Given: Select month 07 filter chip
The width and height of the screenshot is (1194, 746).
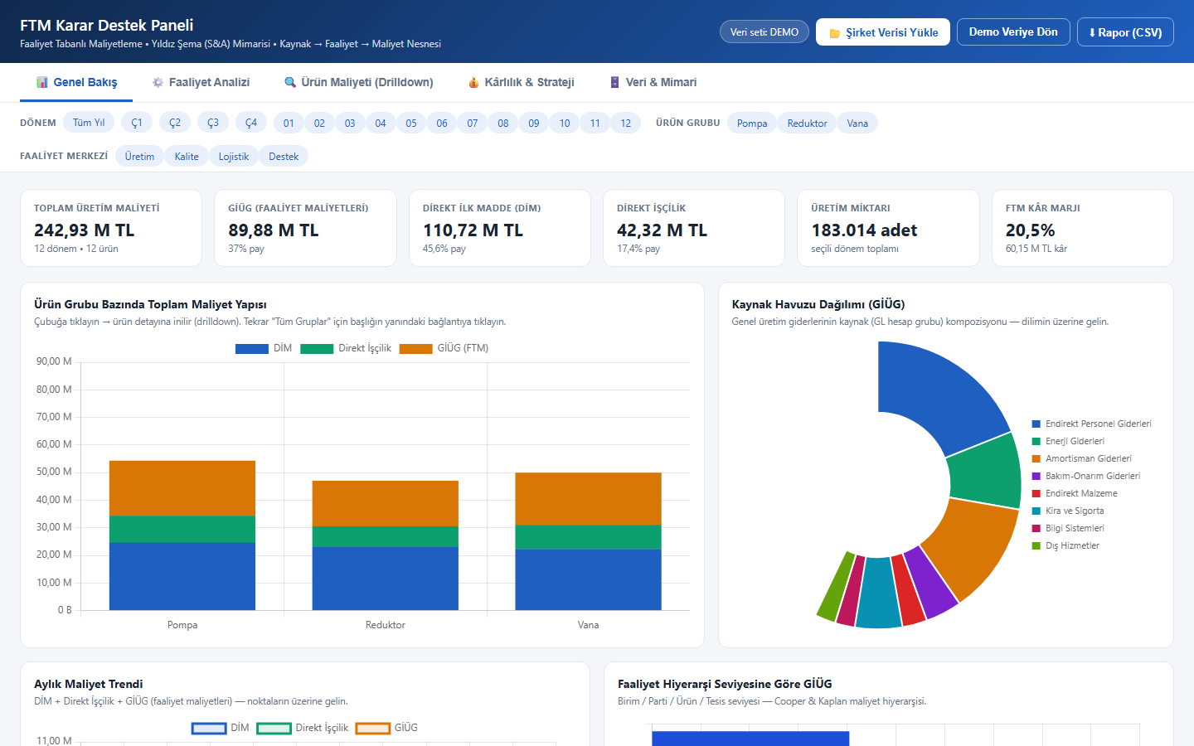Looking at the screenshot, I should pos(473,123).
